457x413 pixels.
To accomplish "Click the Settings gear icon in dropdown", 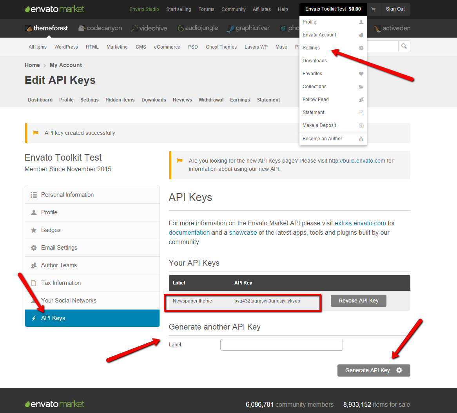I will (x=361, y=48).
